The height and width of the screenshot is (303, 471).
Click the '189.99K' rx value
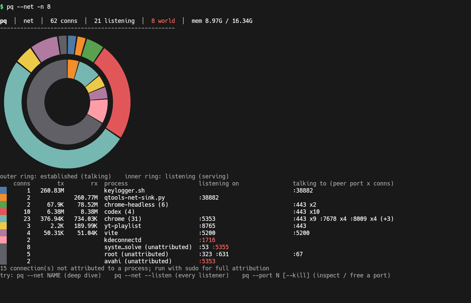(x=86, y=226)
